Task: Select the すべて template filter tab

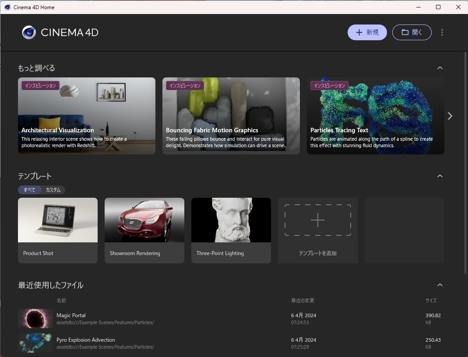Action: tap(29, 190)
